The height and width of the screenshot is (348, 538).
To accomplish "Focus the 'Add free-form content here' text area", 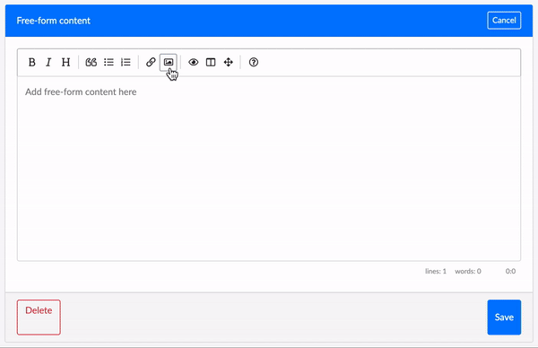I will coord(269,169).
